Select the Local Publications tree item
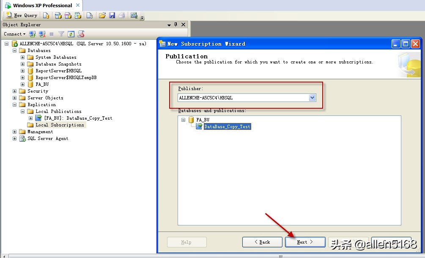 click(x=58, y=111)
